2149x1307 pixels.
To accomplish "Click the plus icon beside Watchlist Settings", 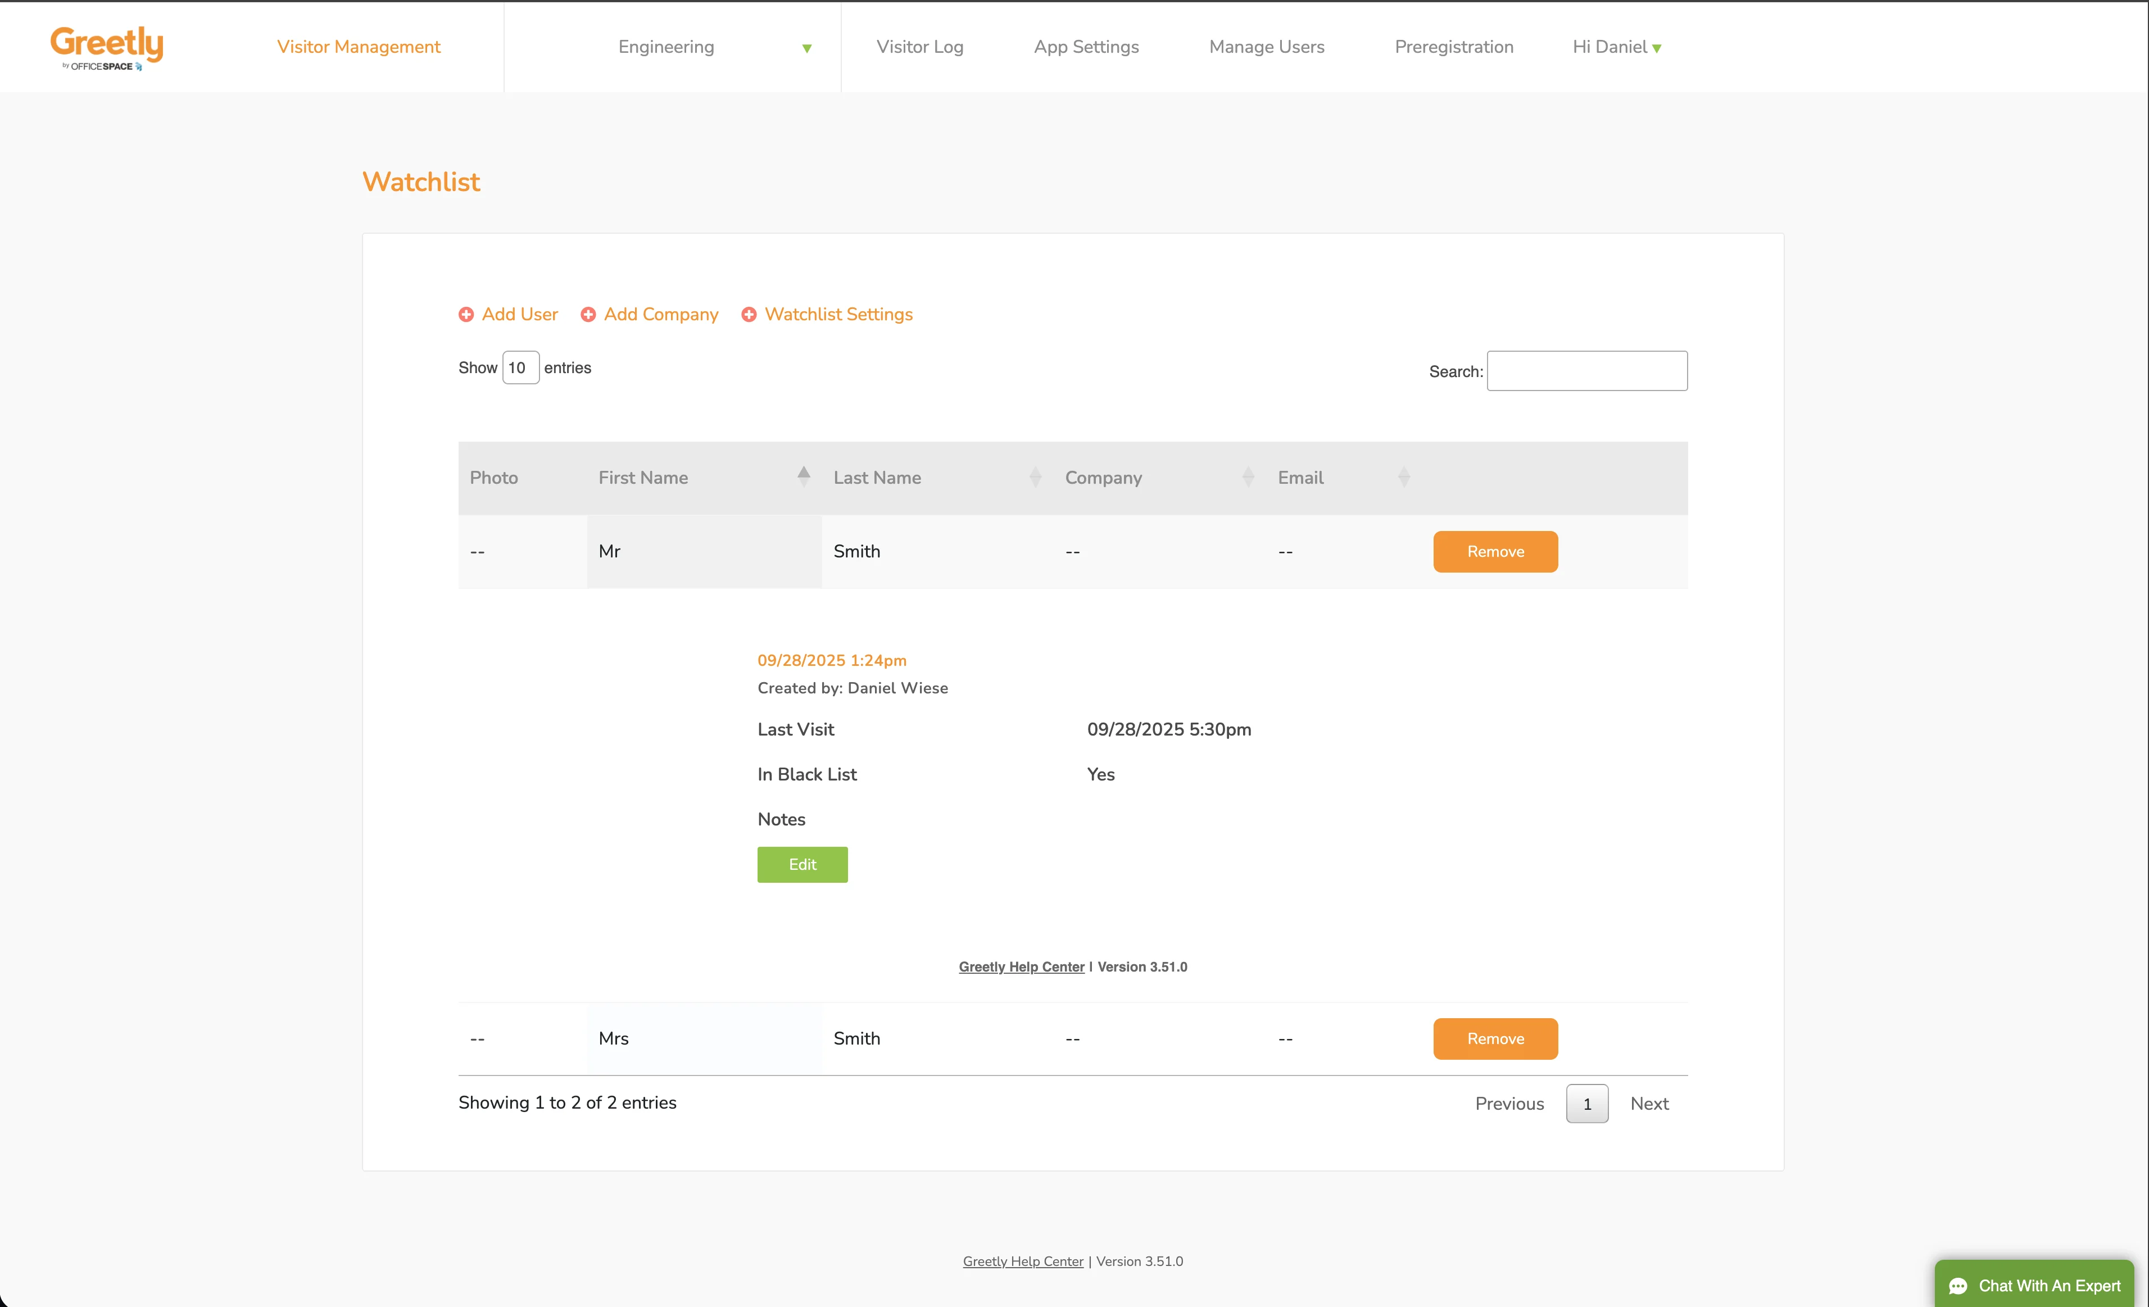I will coord(749,315).
